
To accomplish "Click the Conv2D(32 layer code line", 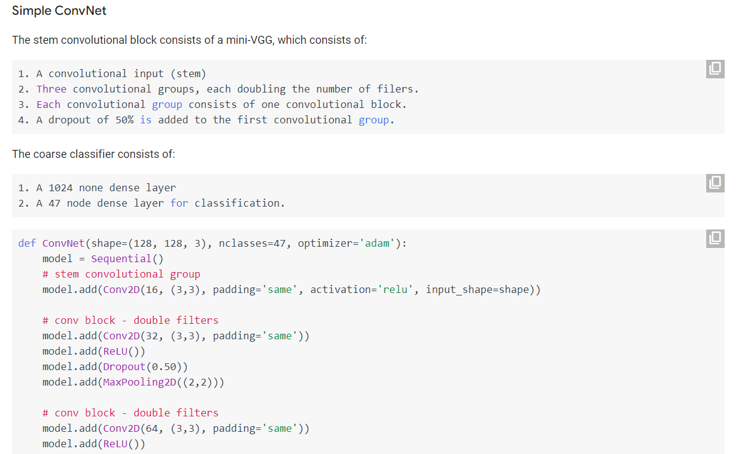I will click(176, 336).
